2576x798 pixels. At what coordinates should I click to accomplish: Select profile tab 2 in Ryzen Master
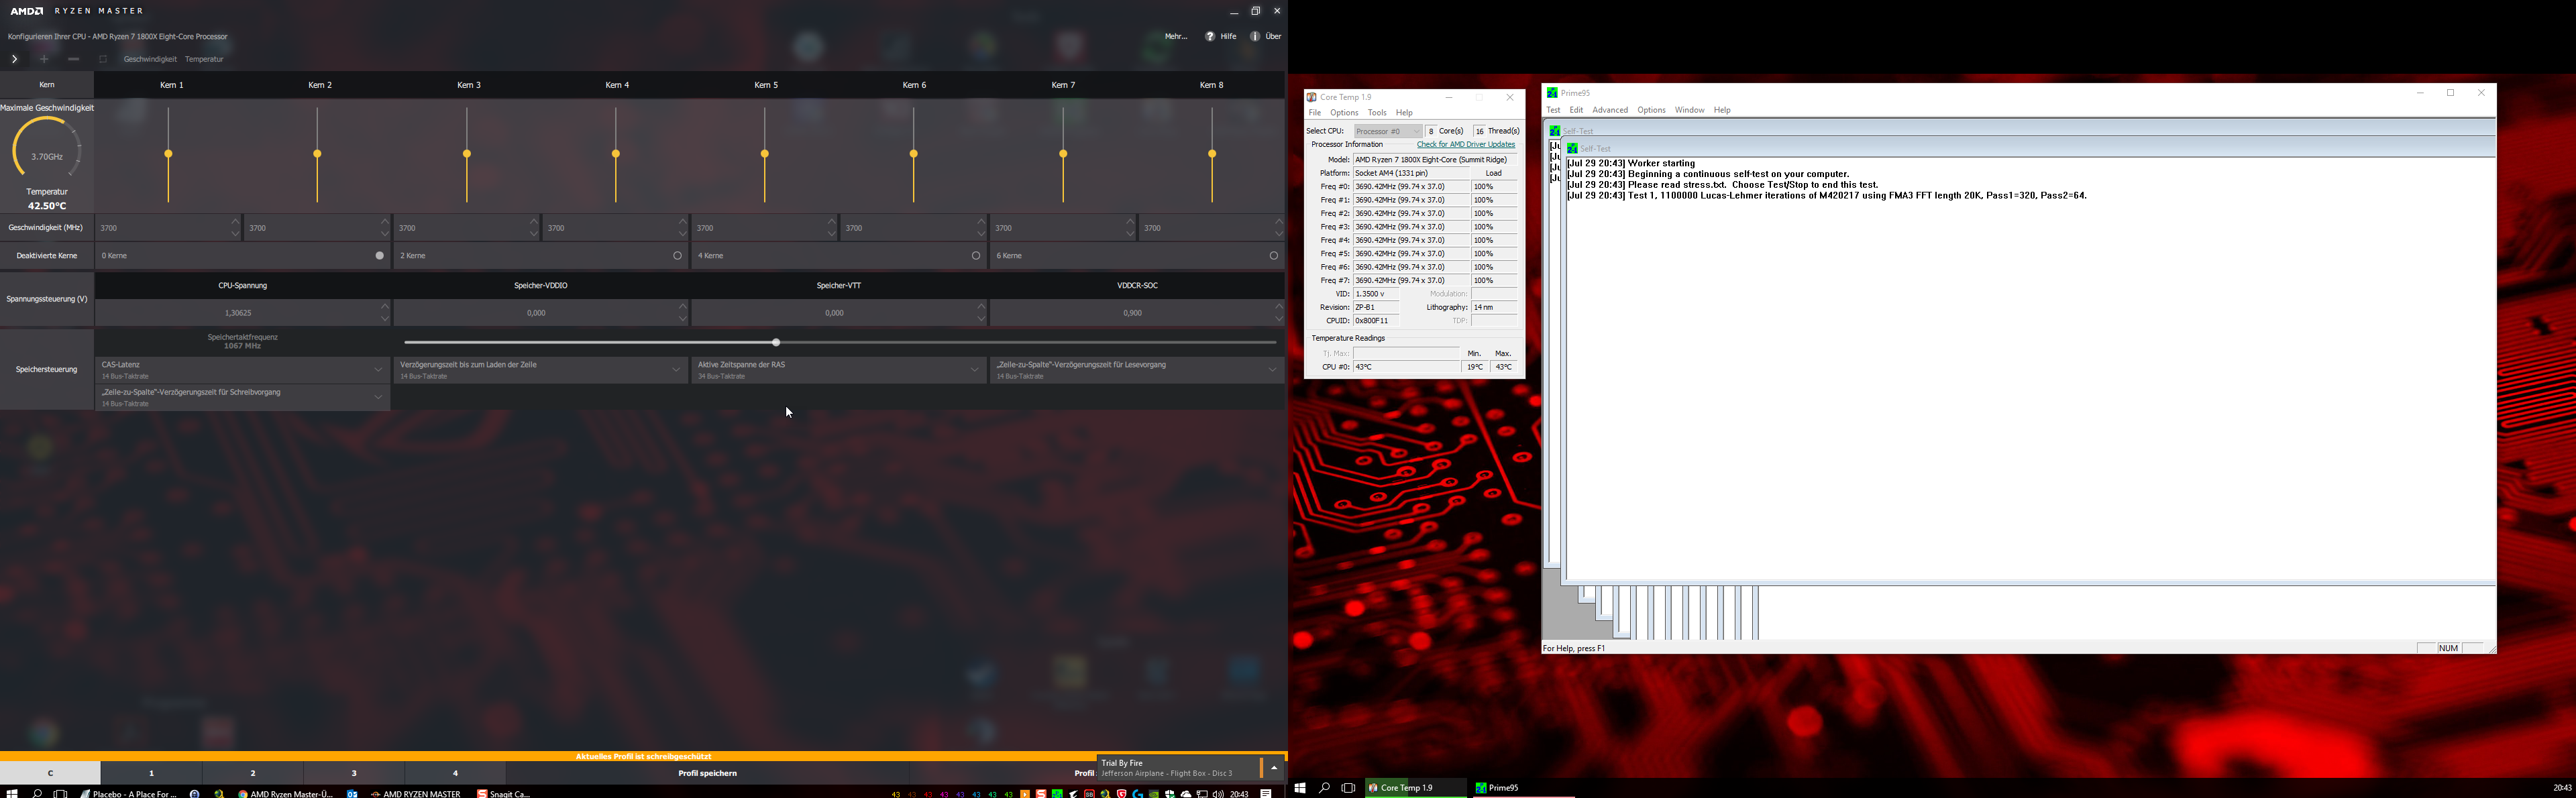coord(253,773)
